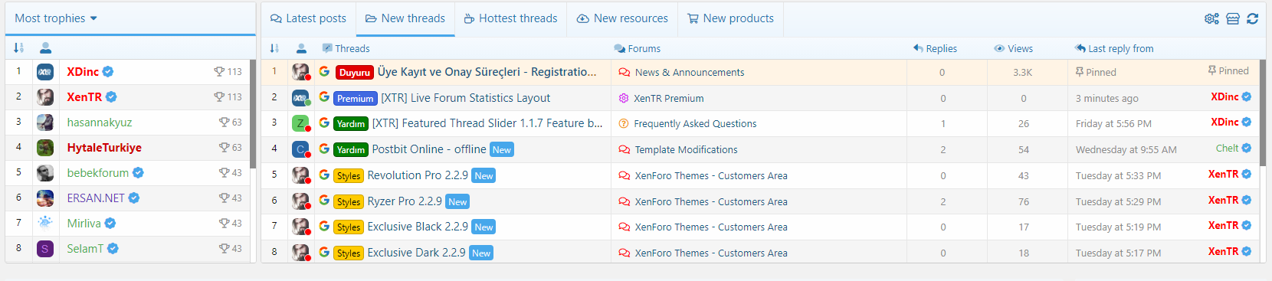1272x281 pixels.
Task: Click the sort icon in the Threads header
Action: tap(274, 48)
